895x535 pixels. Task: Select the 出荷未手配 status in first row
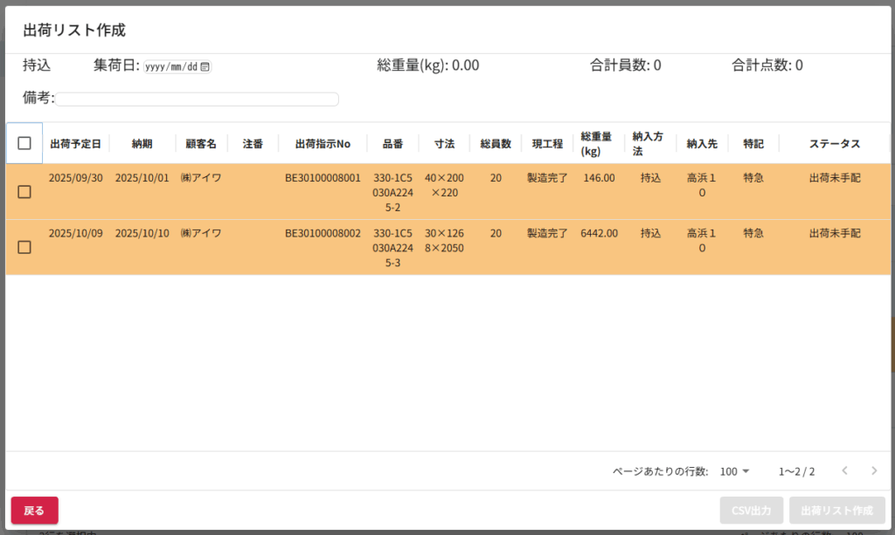(835, 178)
